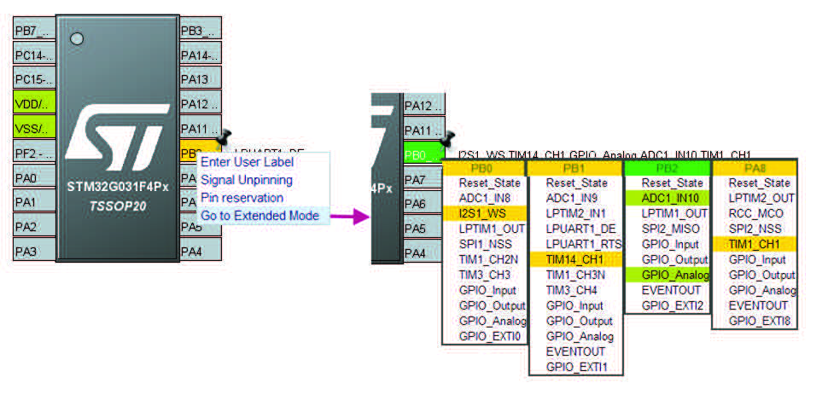The image size is (822, 406).
Task: Open the PB0 column header
Action: click(484, 169)
